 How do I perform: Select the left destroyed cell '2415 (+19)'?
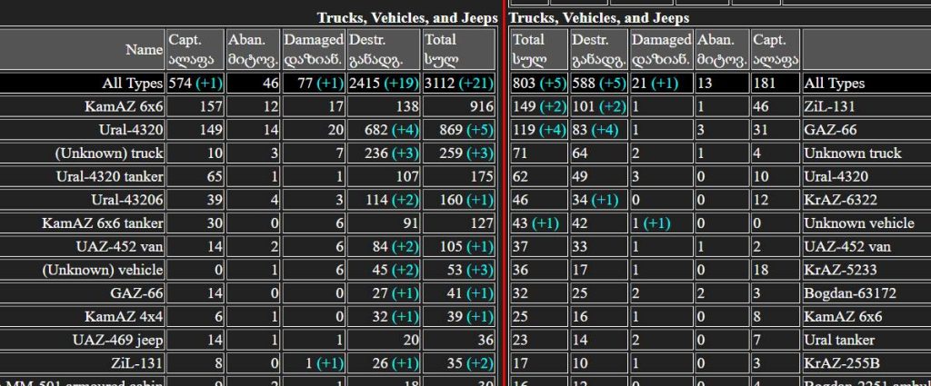pos(385,83)
